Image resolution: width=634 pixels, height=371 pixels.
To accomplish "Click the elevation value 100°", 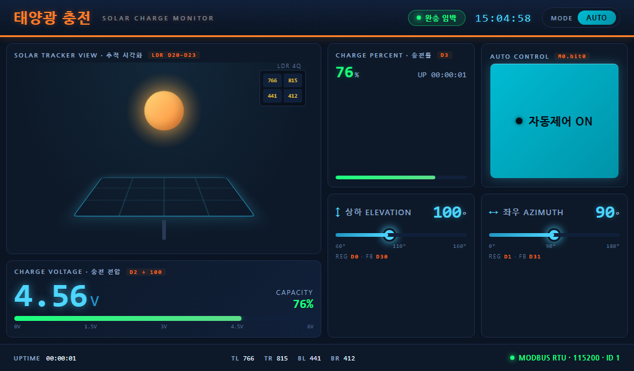I will 449,212.
